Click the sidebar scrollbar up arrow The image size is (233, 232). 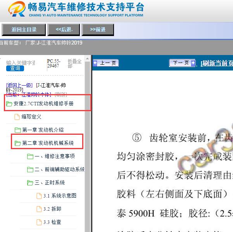coord(87,58)
